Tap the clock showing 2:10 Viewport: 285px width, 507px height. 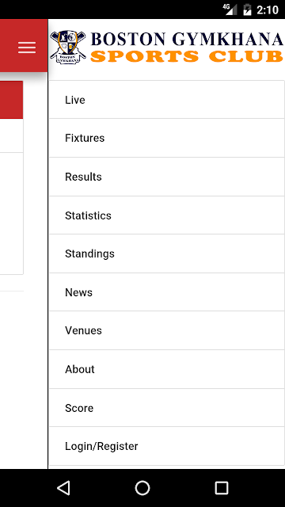point(268,10)
